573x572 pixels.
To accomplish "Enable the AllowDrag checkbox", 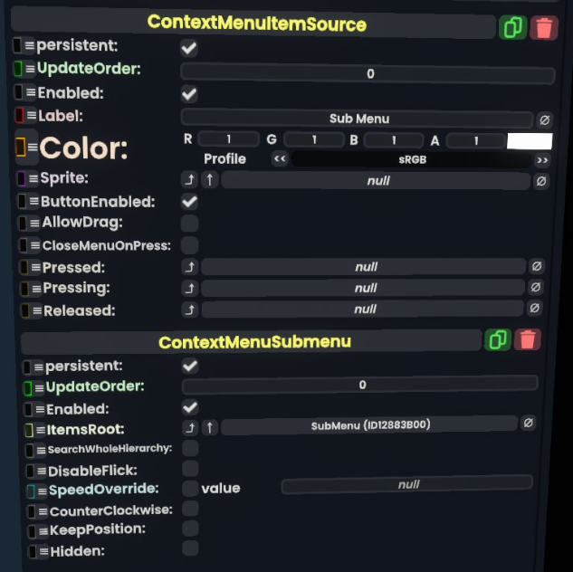I will click(x=190, y=224).
